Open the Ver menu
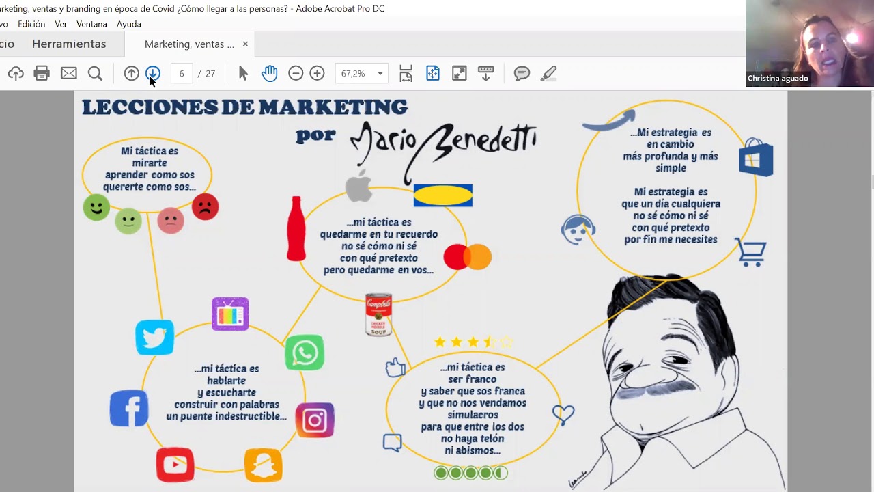This screenshot has width=874, height=492. pos(61,24)
